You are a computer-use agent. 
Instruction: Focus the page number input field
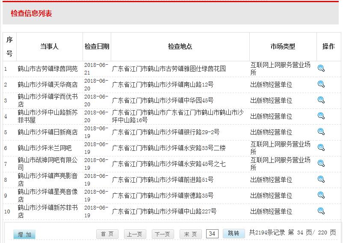tap(212, 234)
